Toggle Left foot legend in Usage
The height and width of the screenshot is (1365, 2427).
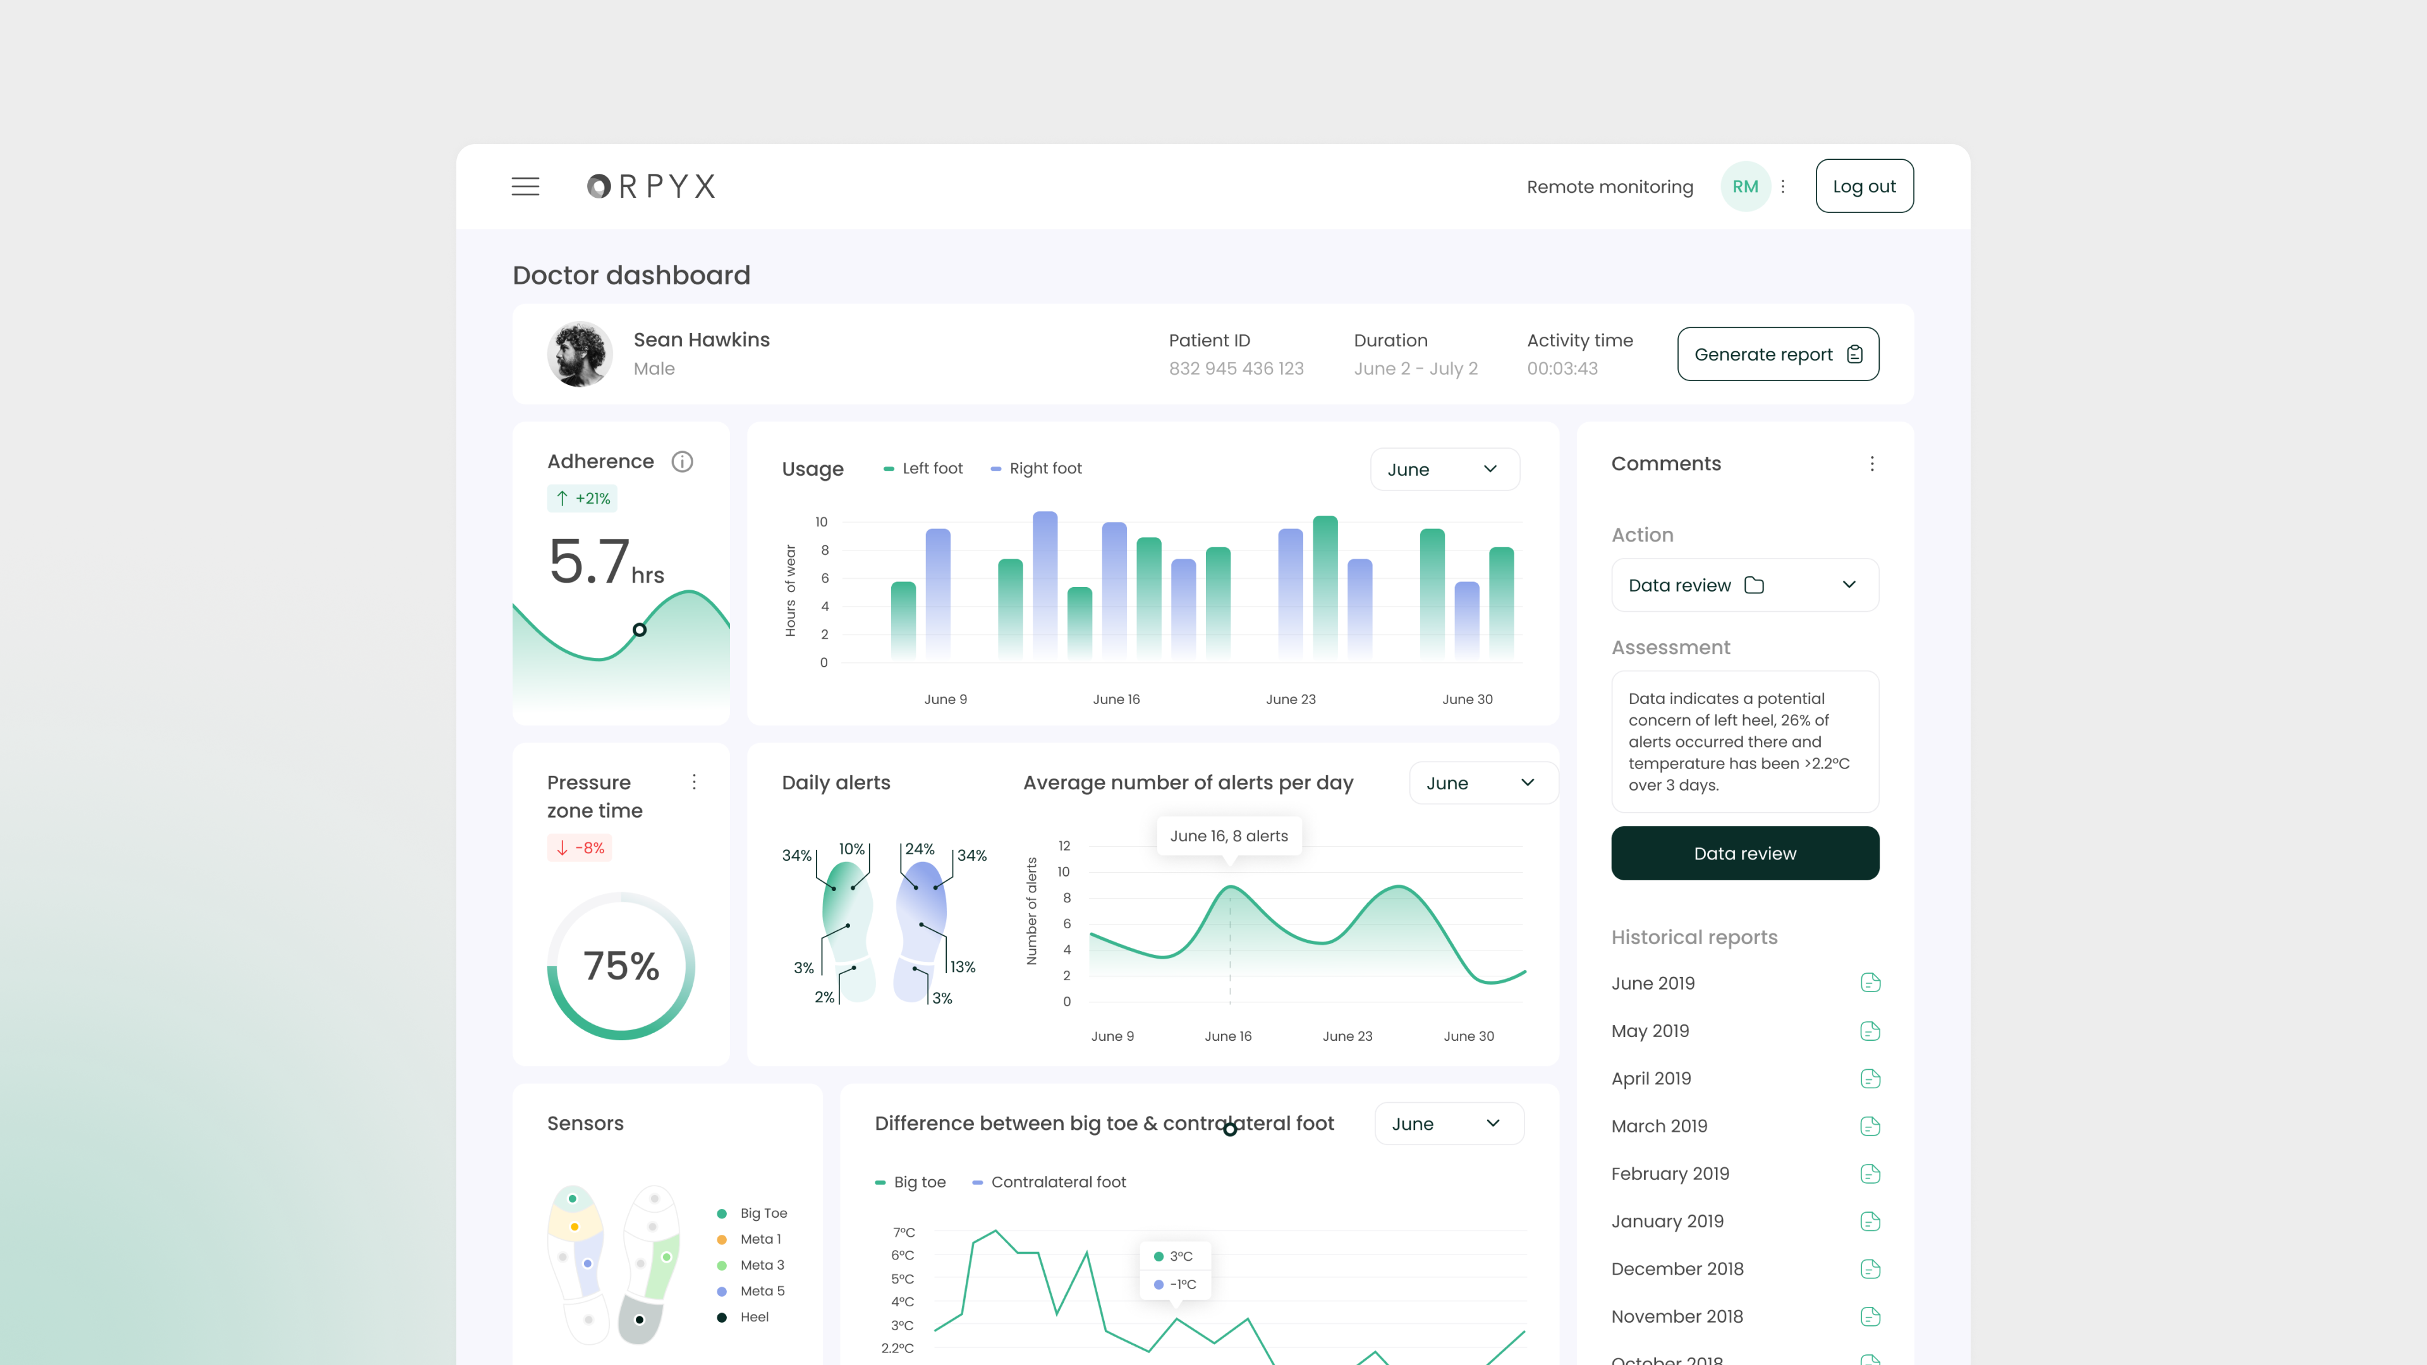click(923, 468)
